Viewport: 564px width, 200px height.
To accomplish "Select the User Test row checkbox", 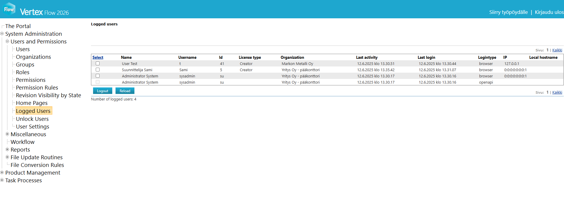I will pyautogui.click(x=97, y=64).
